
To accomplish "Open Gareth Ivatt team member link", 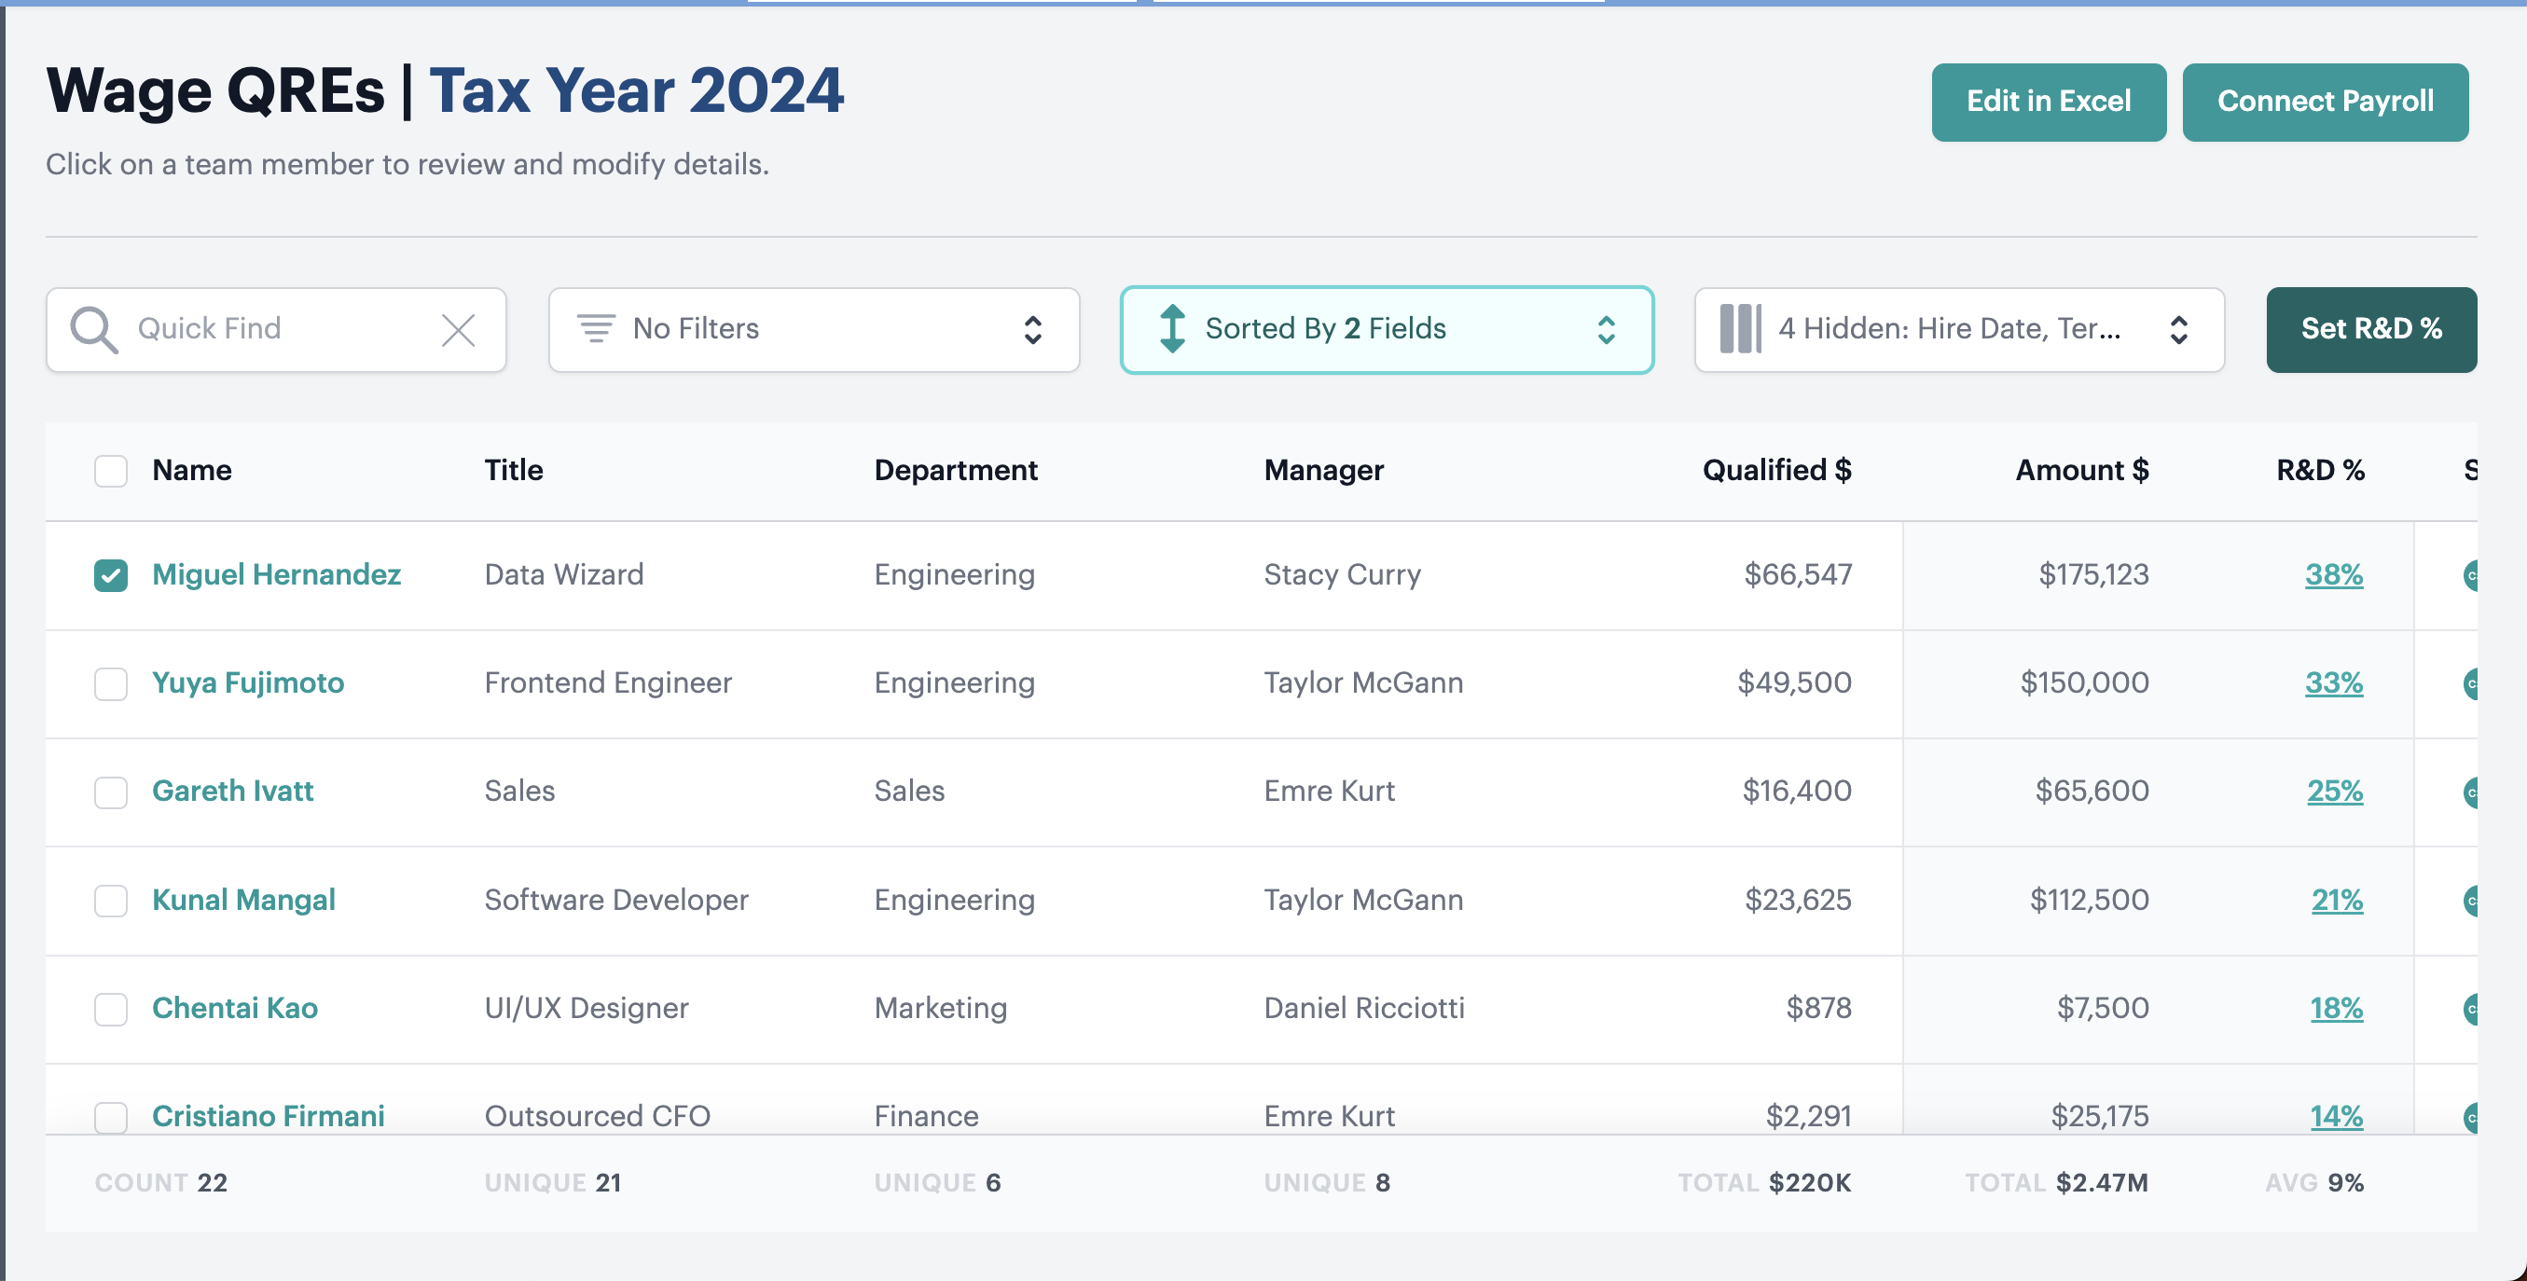I will click(232, 792).
